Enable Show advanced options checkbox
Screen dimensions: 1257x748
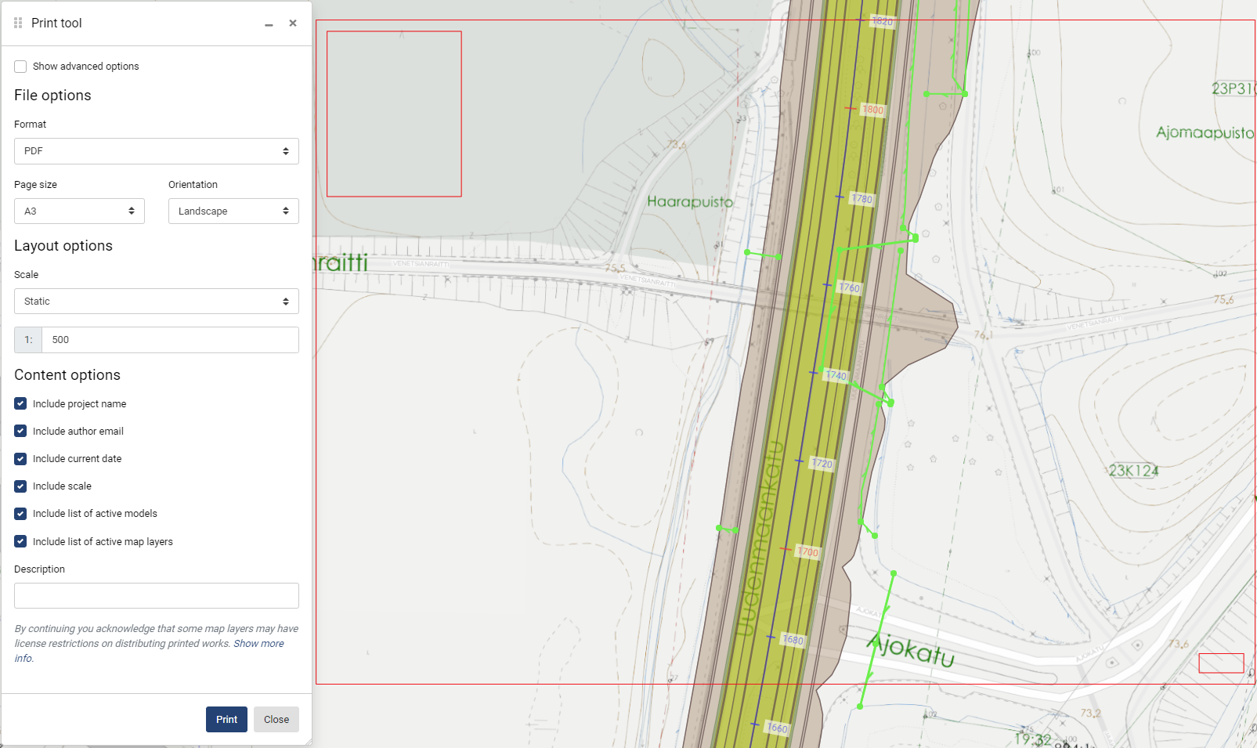pos(20,67)
